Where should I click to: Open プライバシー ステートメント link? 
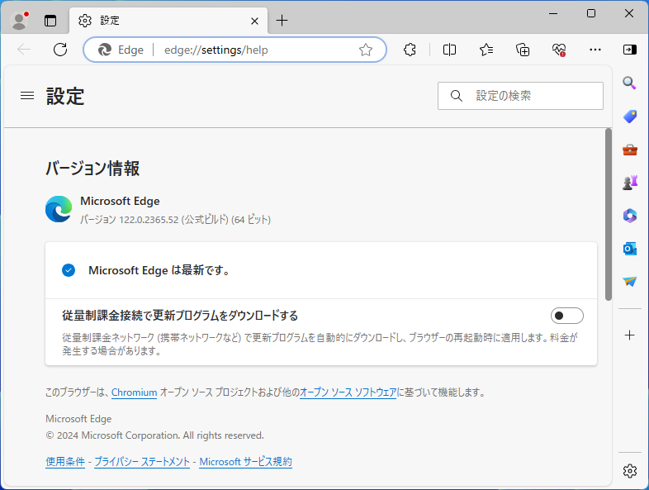click(x=142, y=461)
